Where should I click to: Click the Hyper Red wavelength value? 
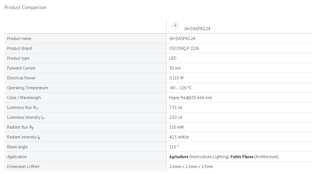coord(190,98)
